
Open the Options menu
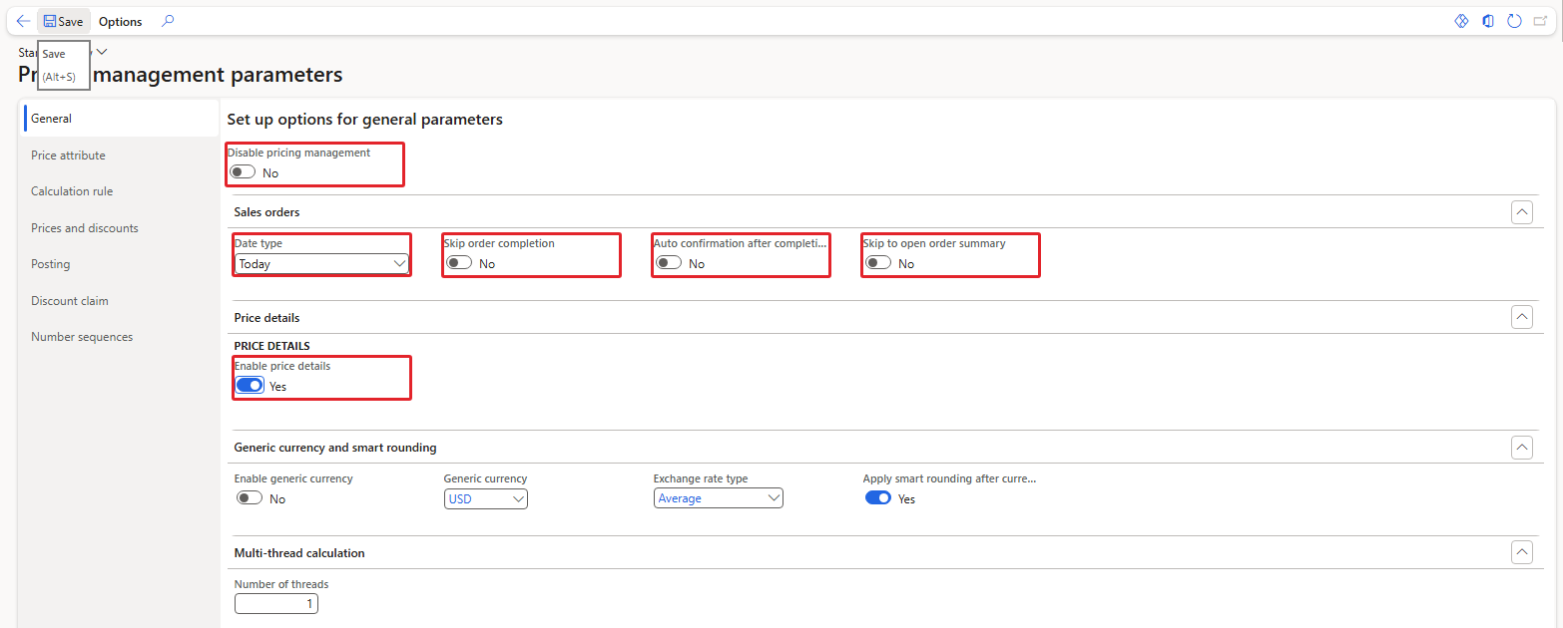pos(120,21)
